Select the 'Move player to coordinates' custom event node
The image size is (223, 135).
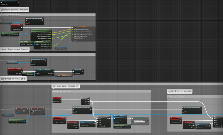click(15, 71)
